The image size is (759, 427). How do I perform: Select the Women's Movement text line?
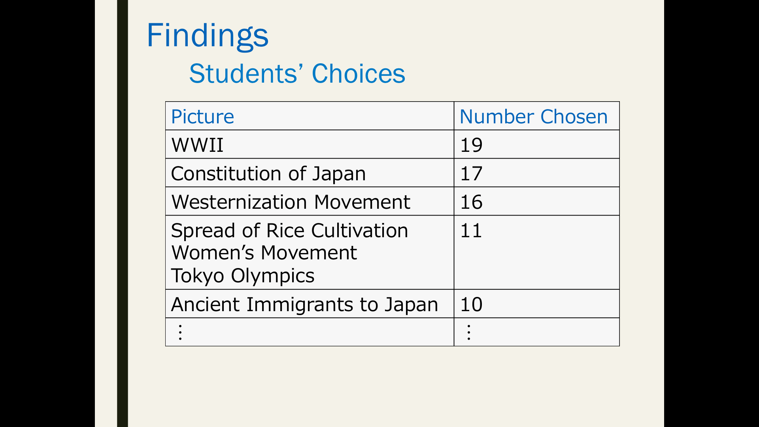264,253
